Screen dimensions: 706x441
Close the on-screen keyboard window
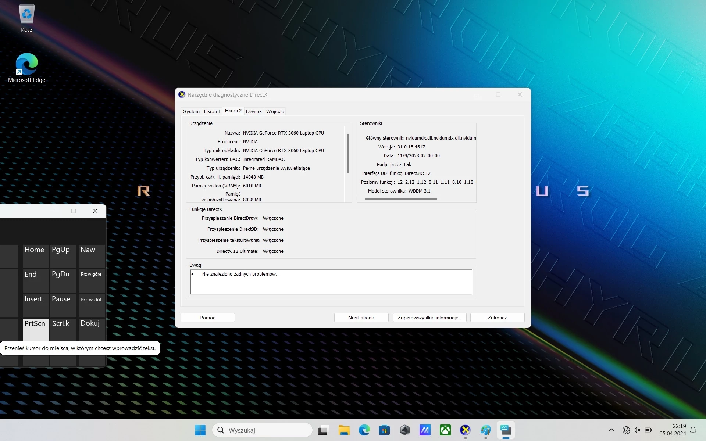pyautogui.click(x=95, y=211)
